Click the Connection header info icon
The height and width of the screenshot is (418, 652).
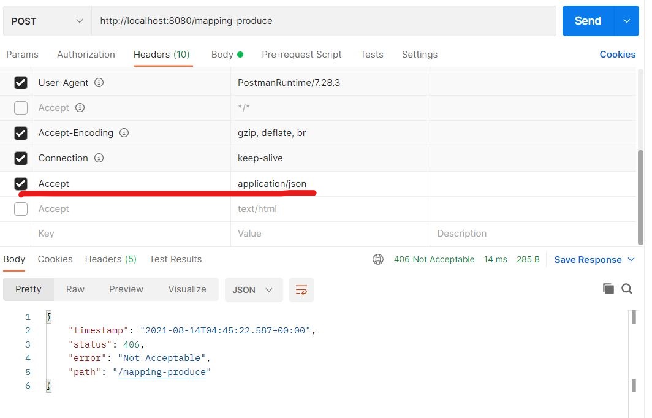99,158
